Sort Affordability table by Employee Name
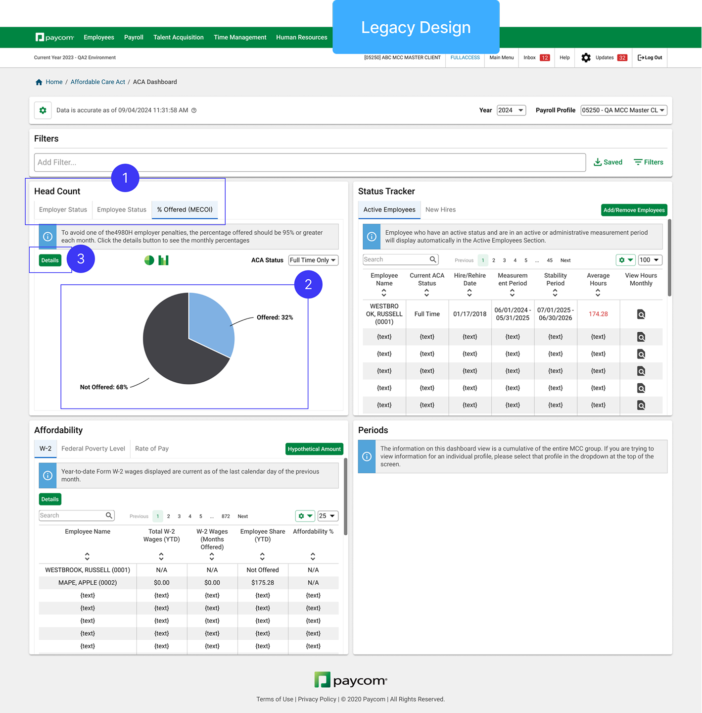Viewport: 702px width, 713px height. (x=87, y=557)
